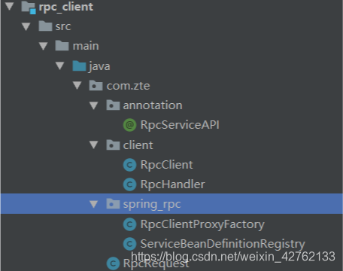
Task: Collapse the src folder arrow
Action: click(26, 26)
